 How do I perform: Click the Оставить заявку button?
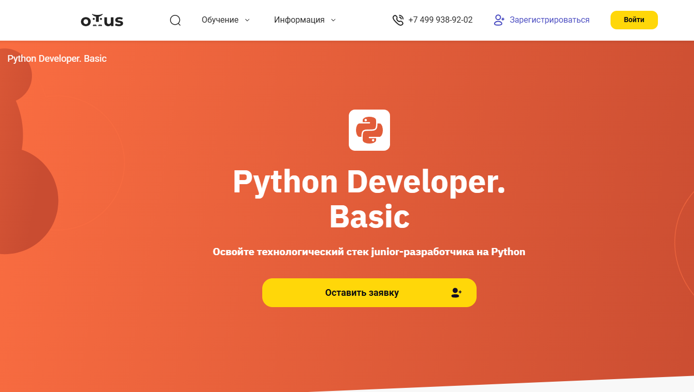click(x=369, y=293)
